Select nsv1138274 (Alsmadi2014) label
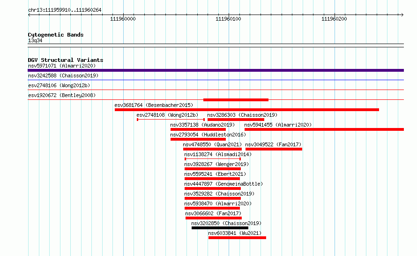 click(218, 154)
